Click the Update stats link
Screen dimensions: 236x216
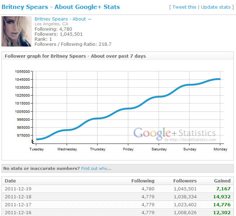(x=216, y=7)
